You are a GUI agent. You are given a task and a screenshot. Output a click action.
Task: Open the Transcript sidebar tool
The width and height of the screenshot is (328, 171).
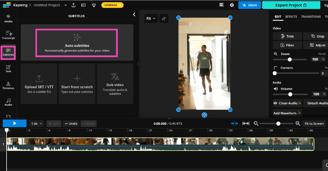[x=8, y=35]
